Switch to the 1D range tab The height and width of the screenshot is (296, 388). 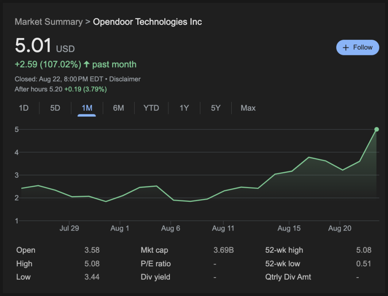point(24,108)
